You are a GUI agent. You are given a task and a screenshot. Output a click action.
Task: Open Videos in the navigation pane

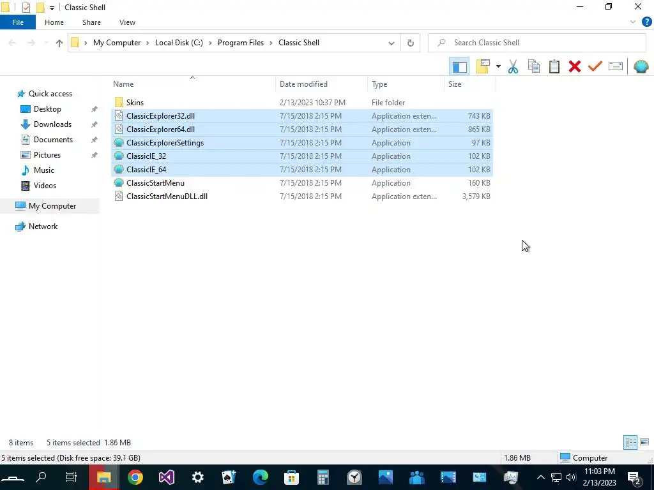pyautogui.click(x=45, y=186)
